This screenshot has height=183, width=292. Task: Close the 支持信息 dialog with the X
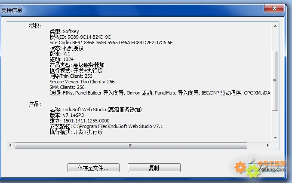click(274, 8)
